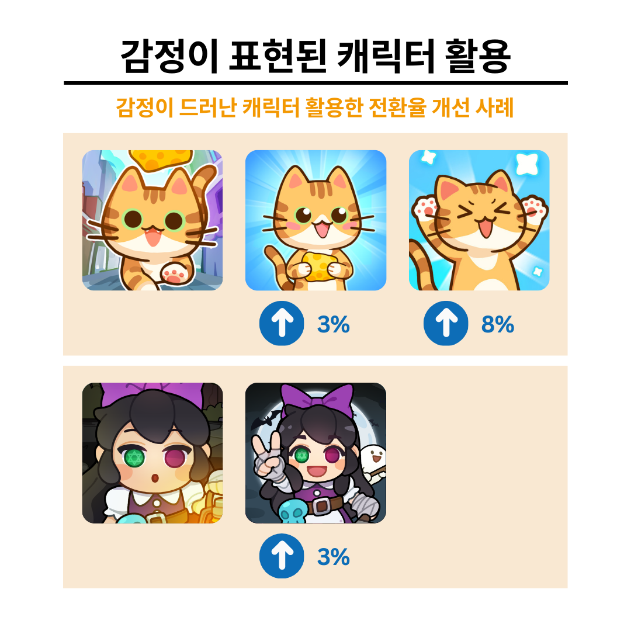Click the blue up arrow beside 8%
The height and width of the screenshot is (631, 631).
click(446, 323)
